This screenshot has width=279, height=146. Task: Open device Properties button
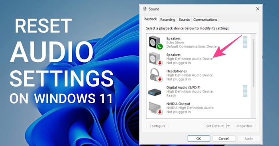point(244,126)
